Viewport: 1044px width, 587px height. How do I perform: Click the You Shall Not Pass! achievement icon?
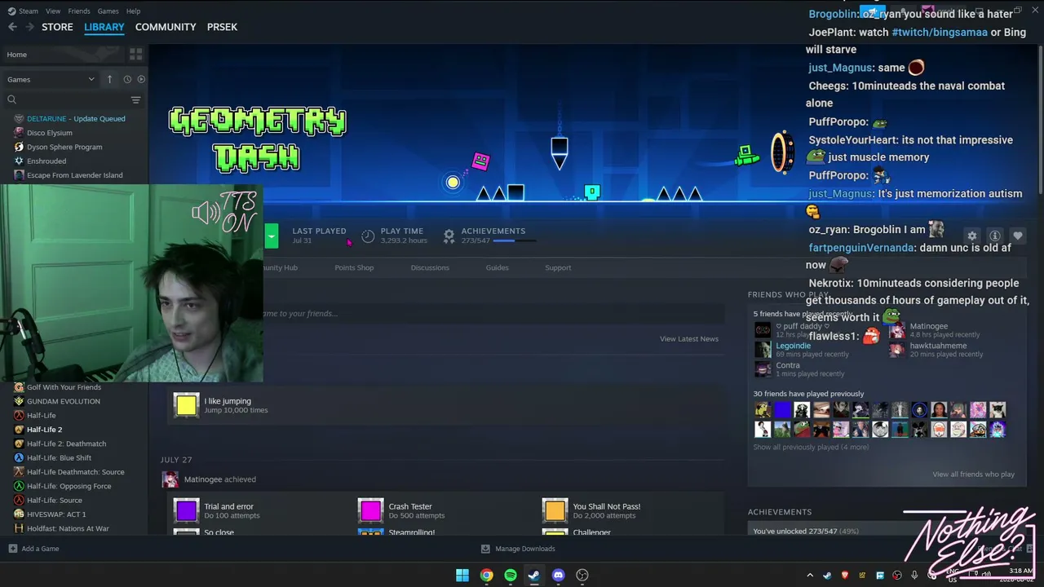pos(555,510)
